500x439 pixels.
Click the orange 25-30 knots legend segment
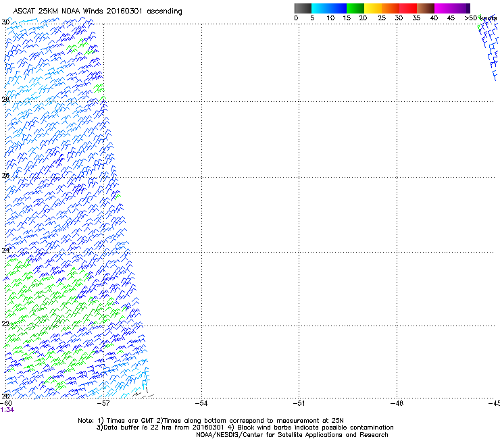(391, 8)
